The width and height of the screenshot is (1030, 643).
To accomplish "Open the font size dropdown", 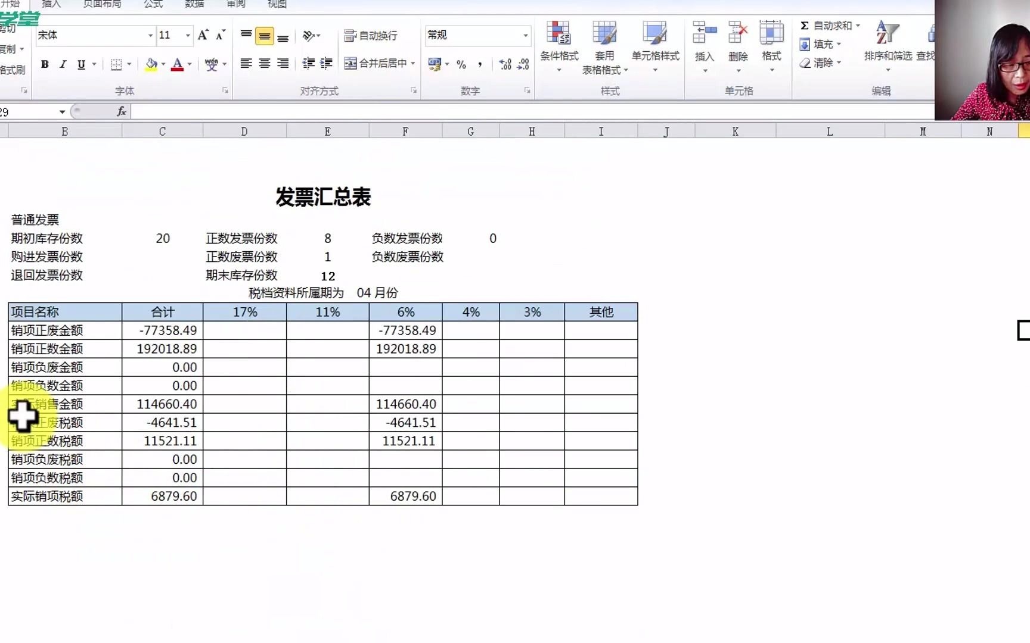I will (188, 36).
